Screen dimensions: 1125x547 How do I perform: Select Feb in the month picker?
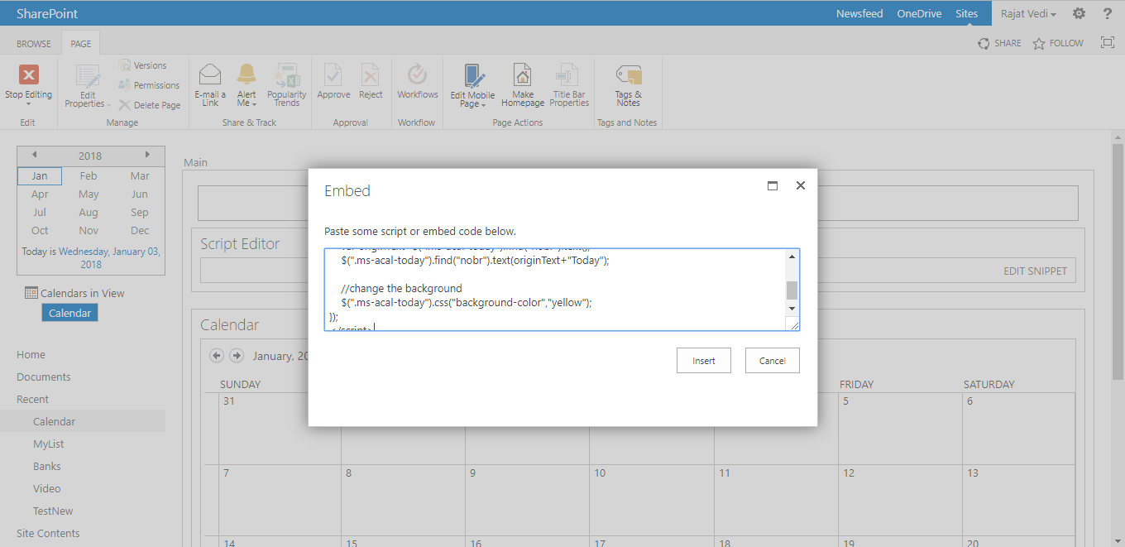(89, 175)
